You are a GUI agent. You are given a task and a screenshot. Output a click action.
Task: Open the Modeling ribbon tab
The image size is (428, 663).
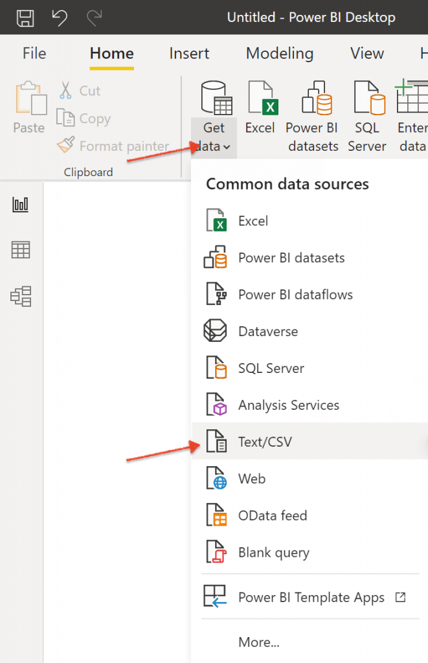tap(280, 54)
